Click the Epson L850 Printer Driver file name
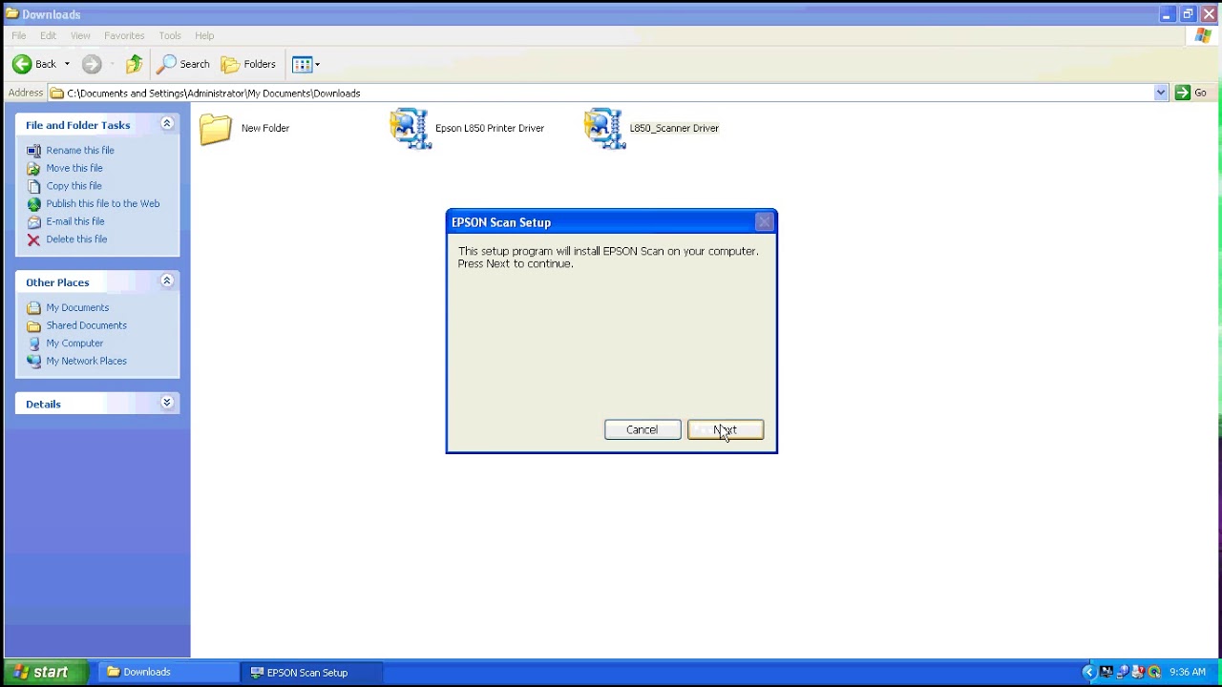The height and width of the screenshot is (687, 1222). pyautogui.click(x=490, y=128)
